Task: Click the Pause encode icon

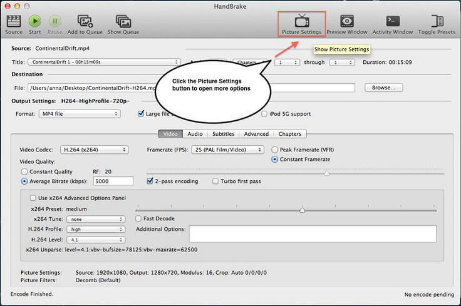Action: pyautogui.click(x=54, y=21)
